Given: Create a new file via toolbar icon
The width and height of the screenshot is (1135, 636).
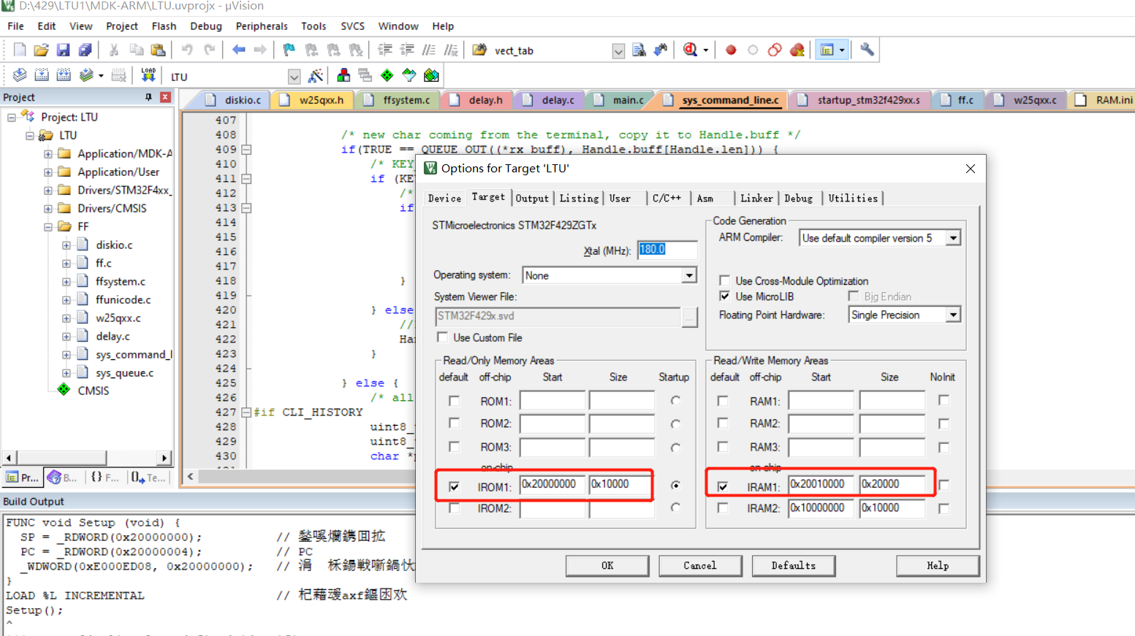Looking at the screenshot, I should click(20, 50).
